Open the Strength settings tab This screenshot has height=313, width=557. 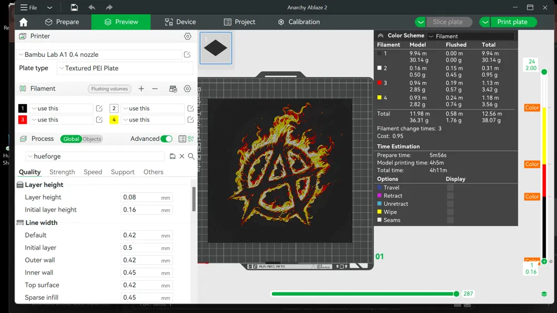coord(62,172)
